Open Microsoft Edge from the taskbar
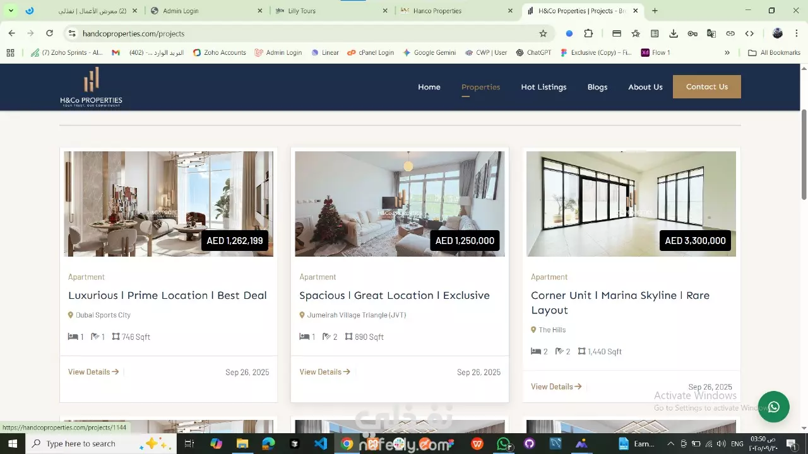Screen dimensions: 808x454 pos(268,443)
